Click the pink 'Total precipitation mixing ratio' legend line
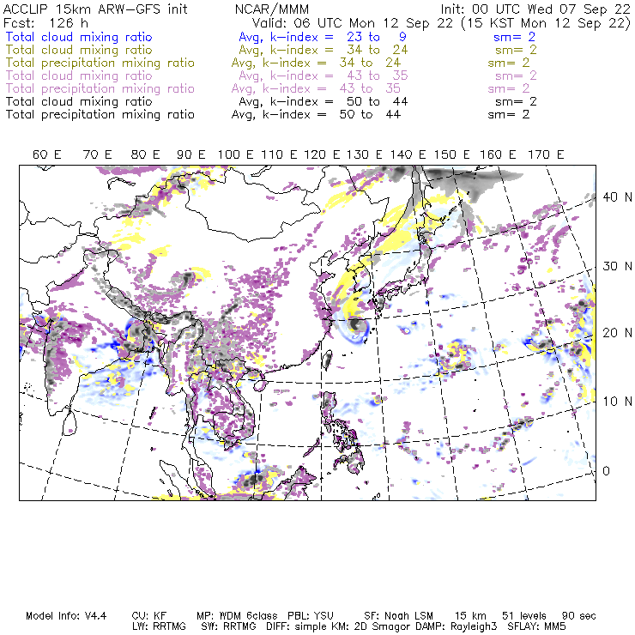635x635 pixels. [x=100, y=88]
